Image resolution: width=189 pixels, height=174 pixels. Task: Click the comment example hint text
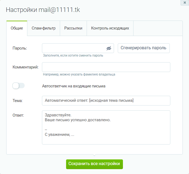(79, 74)
